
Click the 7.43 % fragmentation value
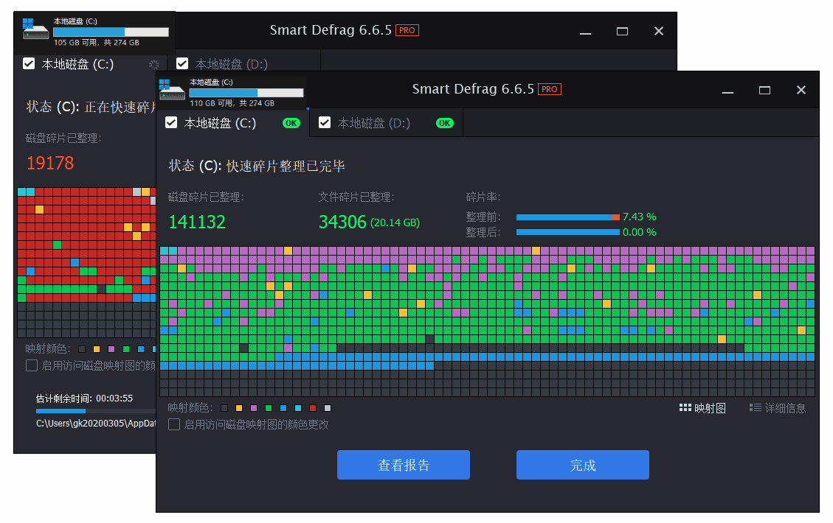point(640,217)
